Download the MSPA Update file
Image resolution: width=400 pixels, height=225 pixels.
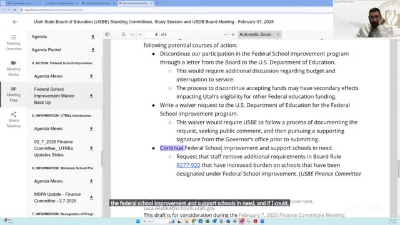(x=91, y=197)
